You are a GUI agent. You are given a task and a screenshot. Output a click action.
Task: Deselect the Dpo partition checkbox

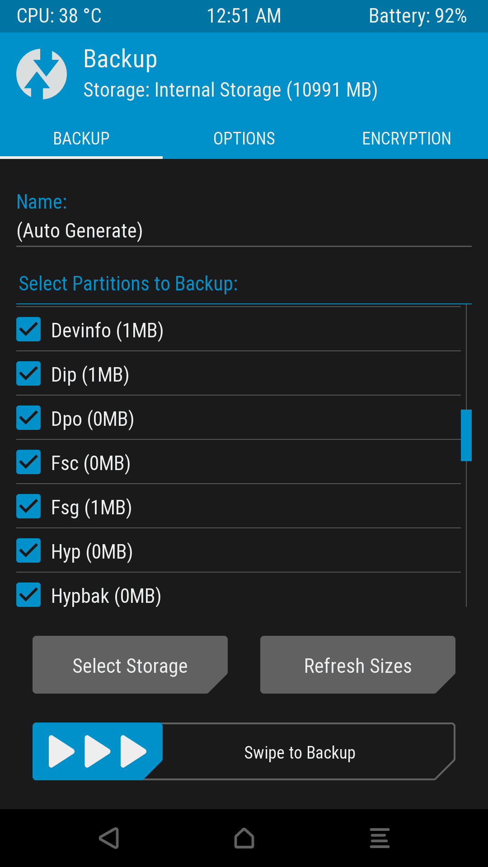(28, 418)
